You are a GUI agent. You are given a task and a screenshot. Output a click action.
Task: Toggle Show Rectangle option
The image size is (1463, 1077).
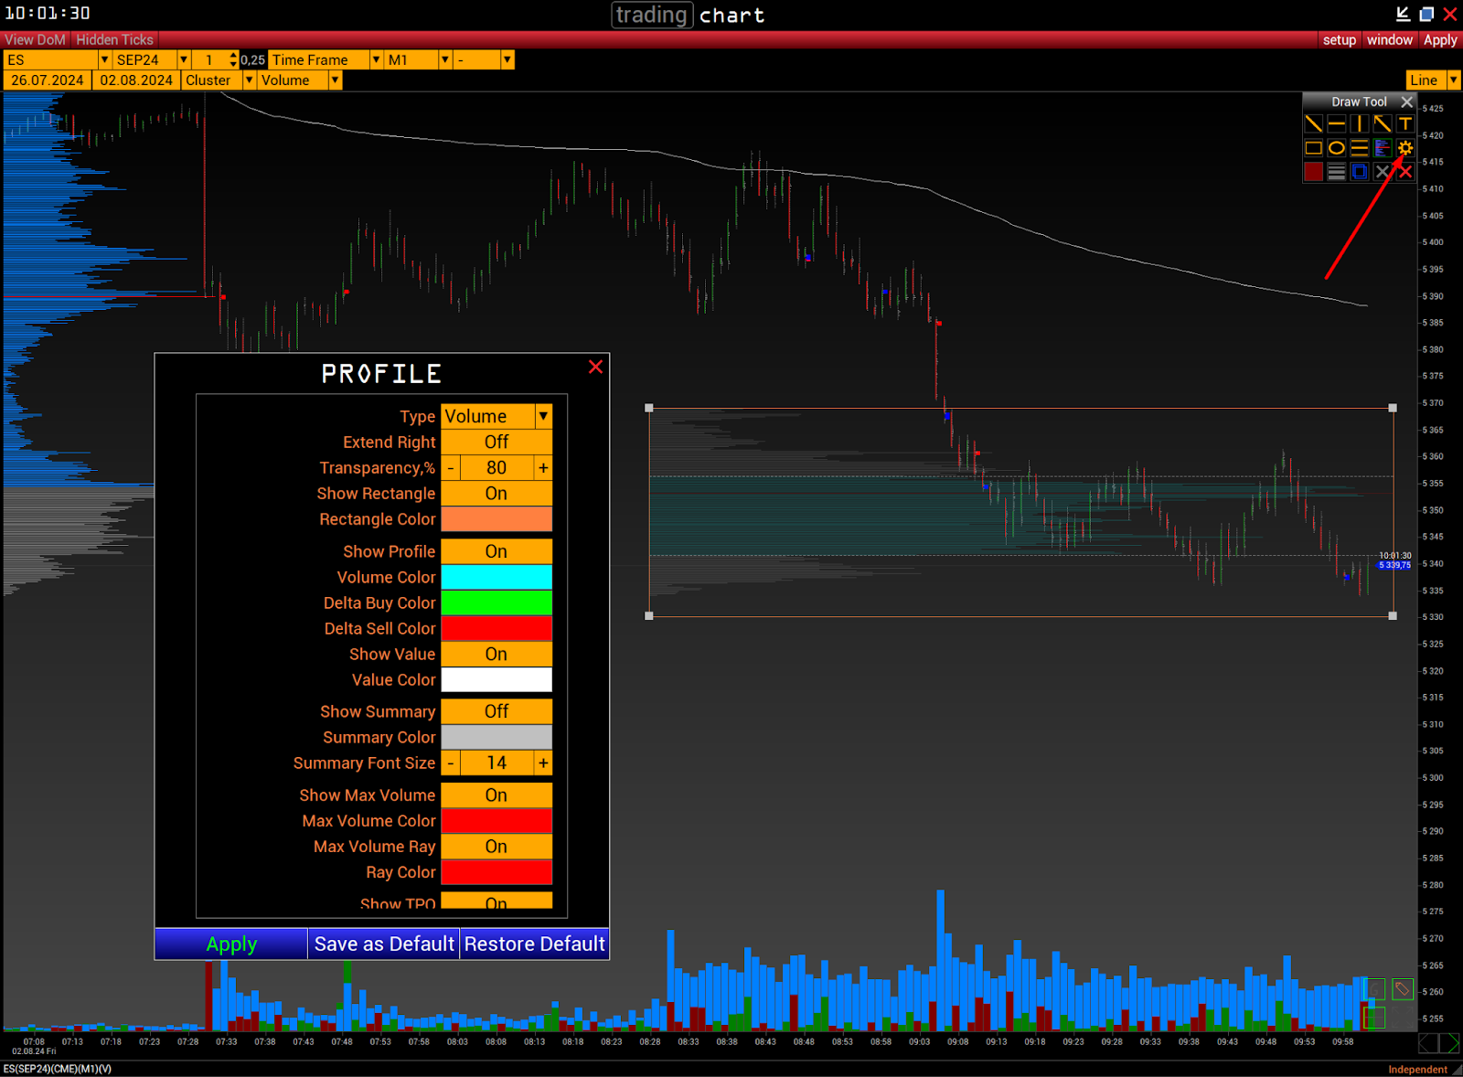(497, 494)
